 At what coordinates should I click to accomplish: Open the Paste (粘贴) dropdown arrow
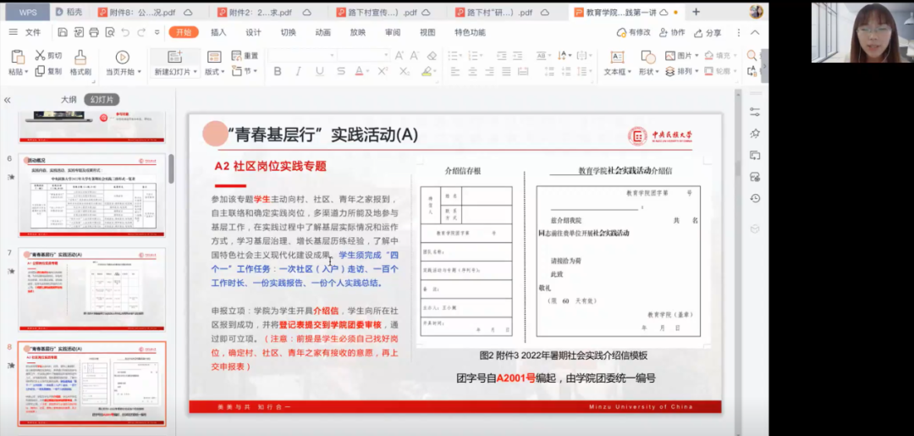coord(26,73)
